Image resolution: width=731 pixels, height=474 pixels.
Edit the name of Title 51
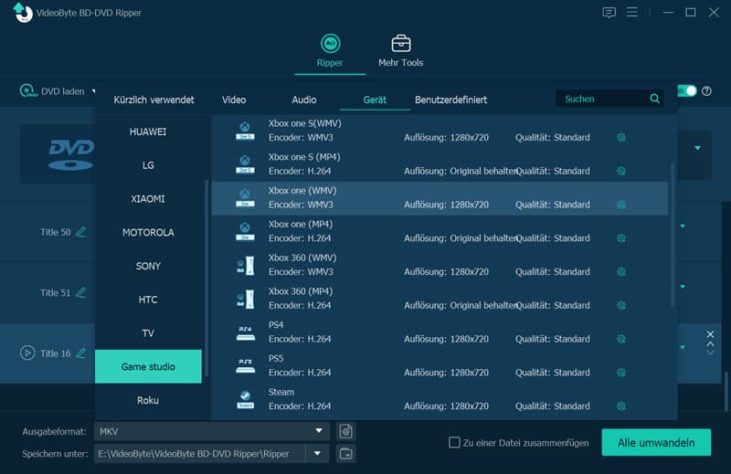pos(80,292)
